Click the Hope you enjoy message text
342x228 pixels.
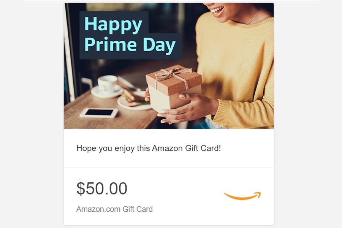(149, 148)
